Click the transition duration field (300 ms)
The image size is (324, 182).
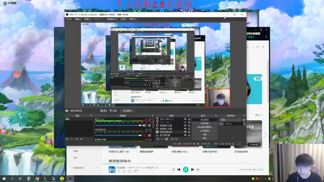234,124
